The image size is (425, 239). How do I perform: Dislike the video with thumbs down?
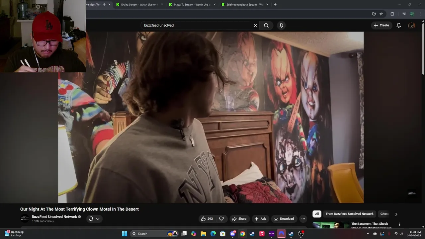221,219
